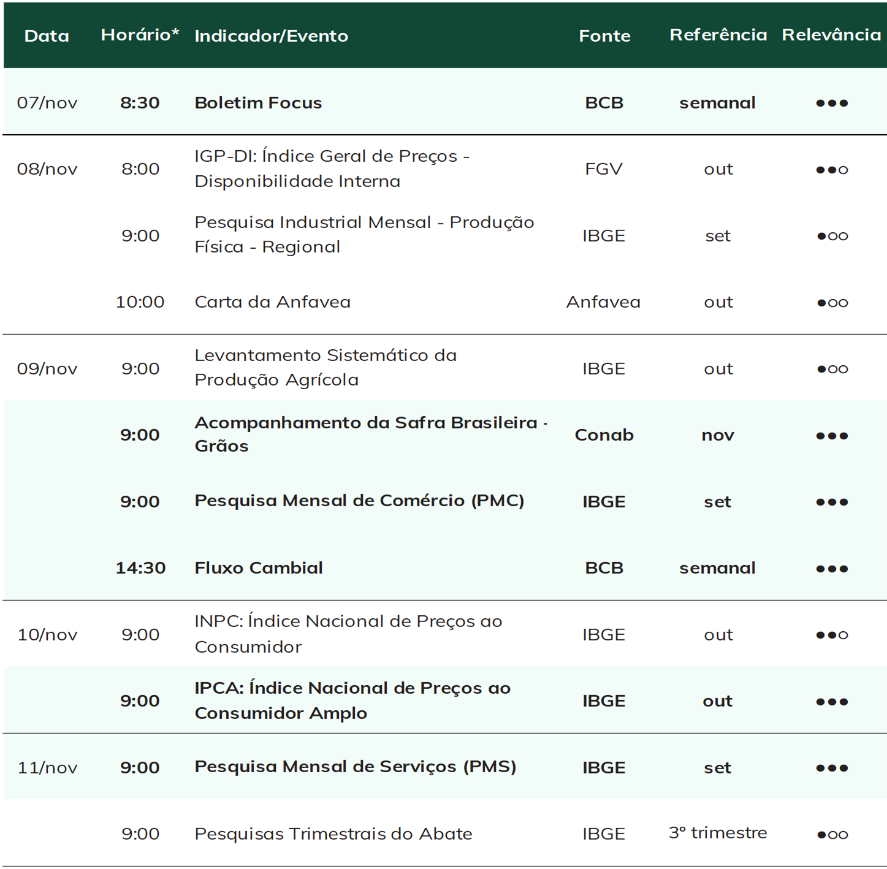Click relevance dots for INPC row
The height and width of the screenshot is (869, 887).
[832, 635]
